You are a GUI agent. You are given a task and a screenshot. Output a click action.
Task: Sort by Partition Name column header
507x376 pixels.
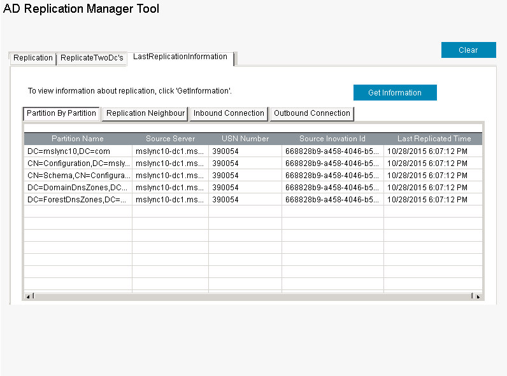[x=78, y=139]
